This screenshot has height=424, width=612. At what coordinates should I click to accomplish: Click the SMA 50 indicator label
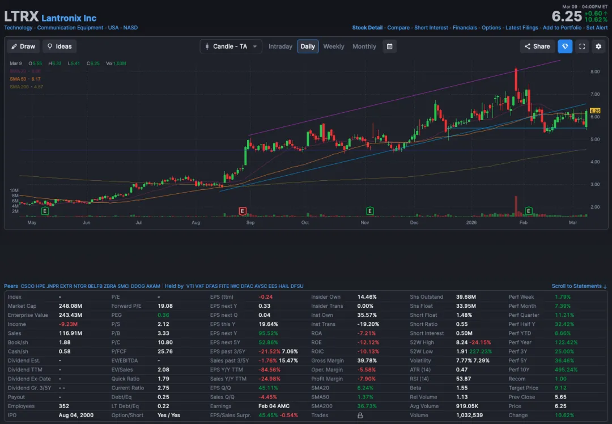(x=25, y=79)
